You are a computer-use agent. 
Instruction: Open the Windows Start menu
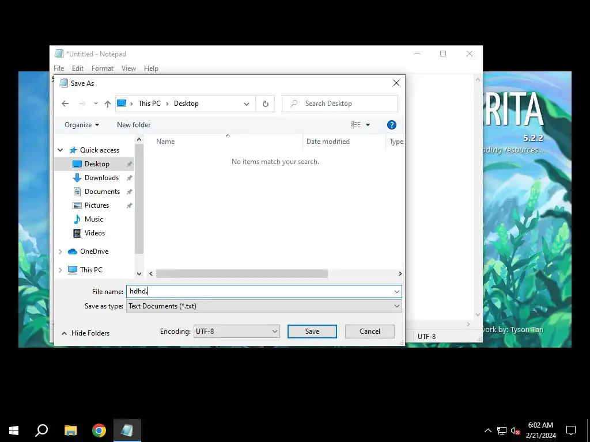pos(14,430)
